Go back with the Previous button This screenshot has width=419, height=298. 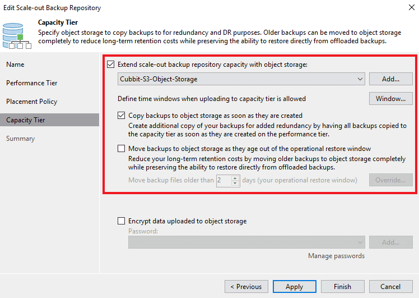point(246,286)
